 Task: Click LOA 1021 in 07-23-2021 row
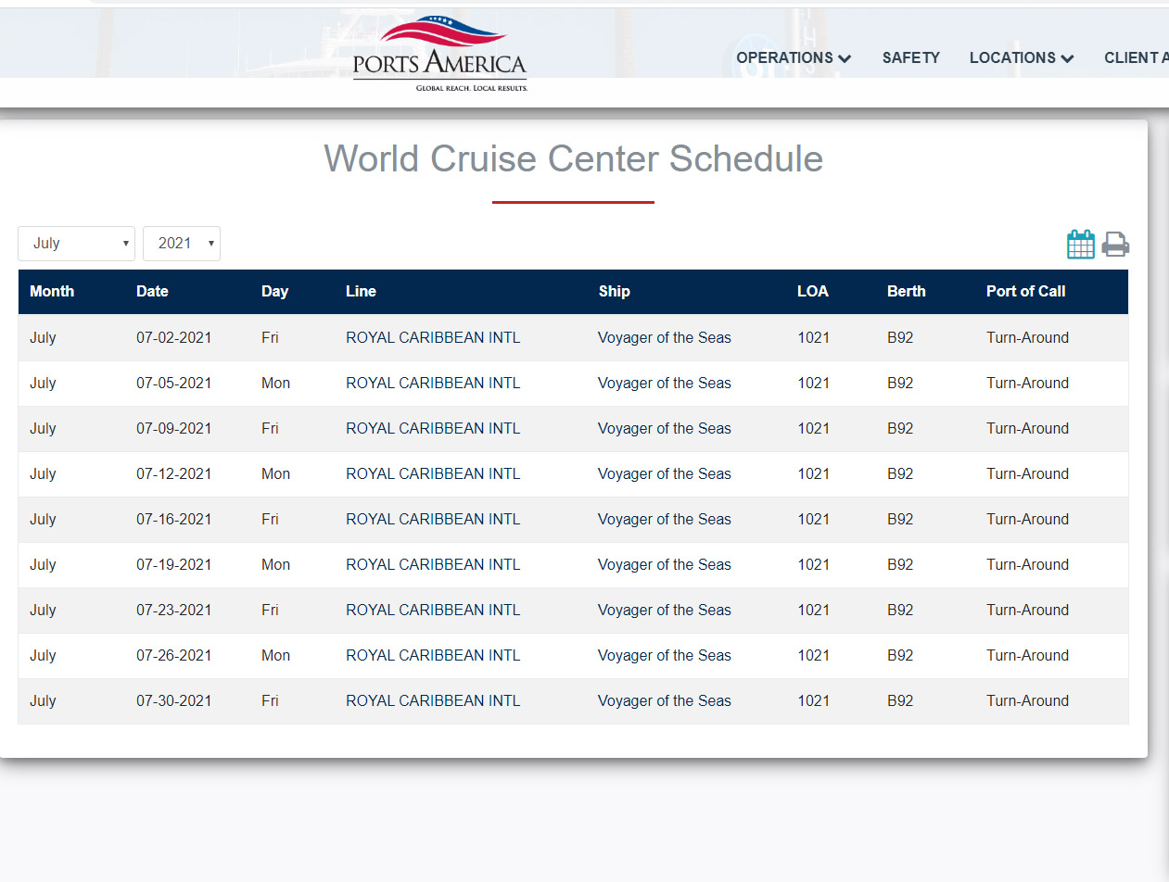coord(813,610)
